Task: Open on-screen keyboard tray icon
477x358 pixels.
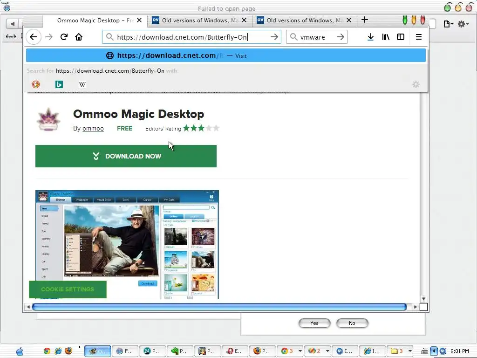Action: [425, 351]
